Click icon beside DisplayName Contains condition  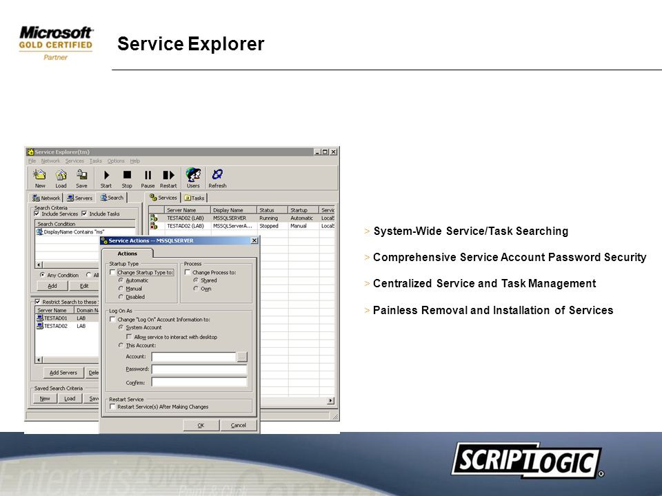(x=40, y=231)
